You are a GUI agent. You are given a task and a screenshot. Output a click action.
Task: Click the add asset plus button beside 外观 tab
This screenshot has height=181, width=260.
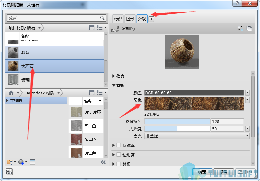(x=151, y=19)
